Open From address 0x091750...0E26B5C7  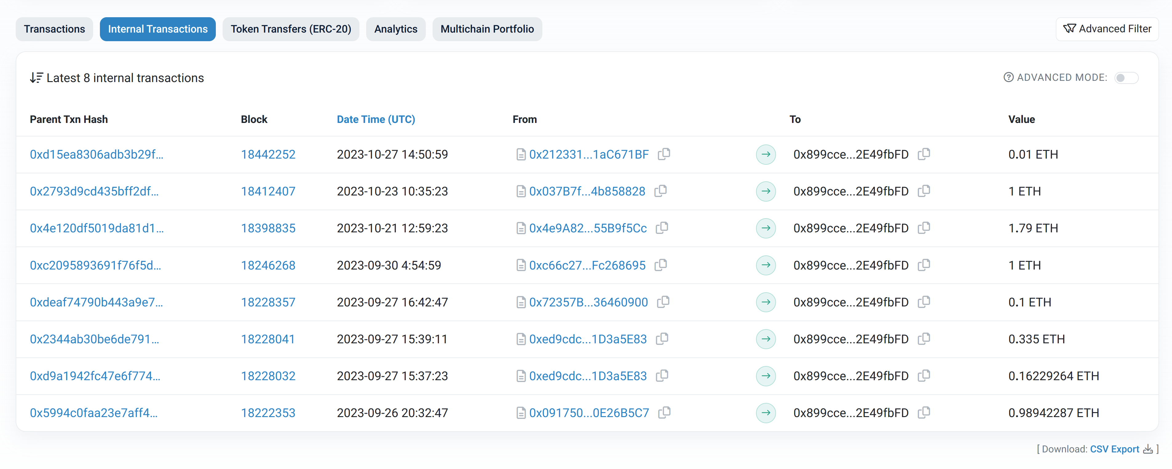point(589,412)
